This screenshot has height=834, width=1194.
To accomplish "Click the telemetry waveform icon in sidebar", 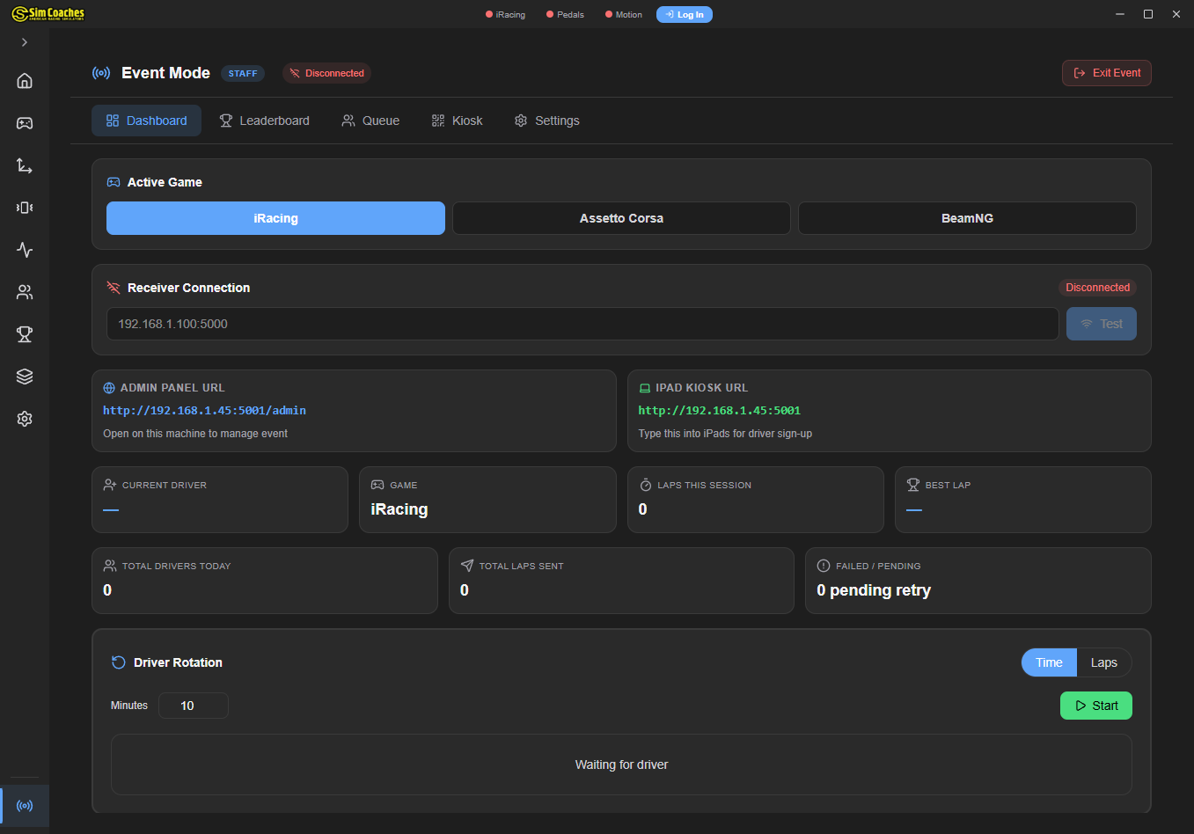I will click(x=24, y=250).
